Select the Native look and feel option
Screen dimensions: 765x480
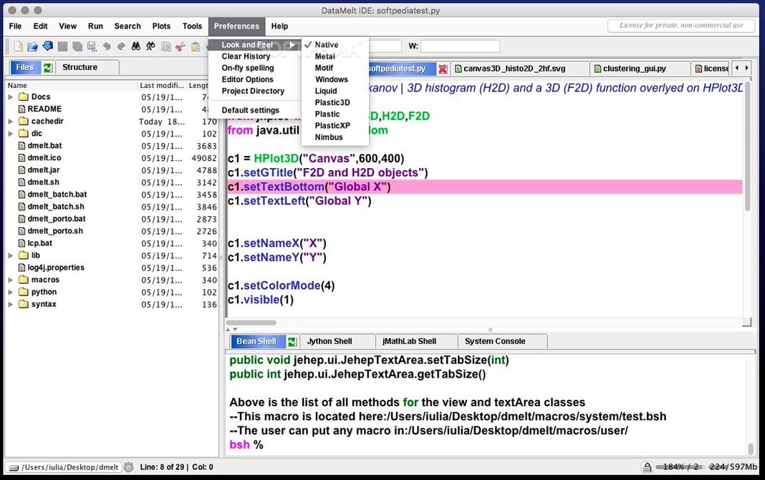327,44
